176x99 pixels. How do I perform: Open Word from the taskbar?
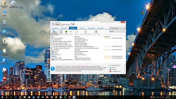point(38,97)
